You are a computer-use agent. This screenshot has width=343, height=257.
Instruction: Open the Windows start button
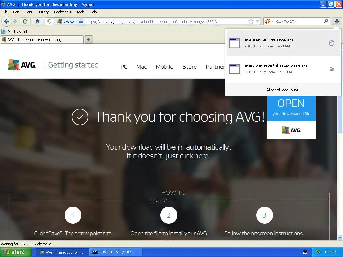tap(16, 252)
